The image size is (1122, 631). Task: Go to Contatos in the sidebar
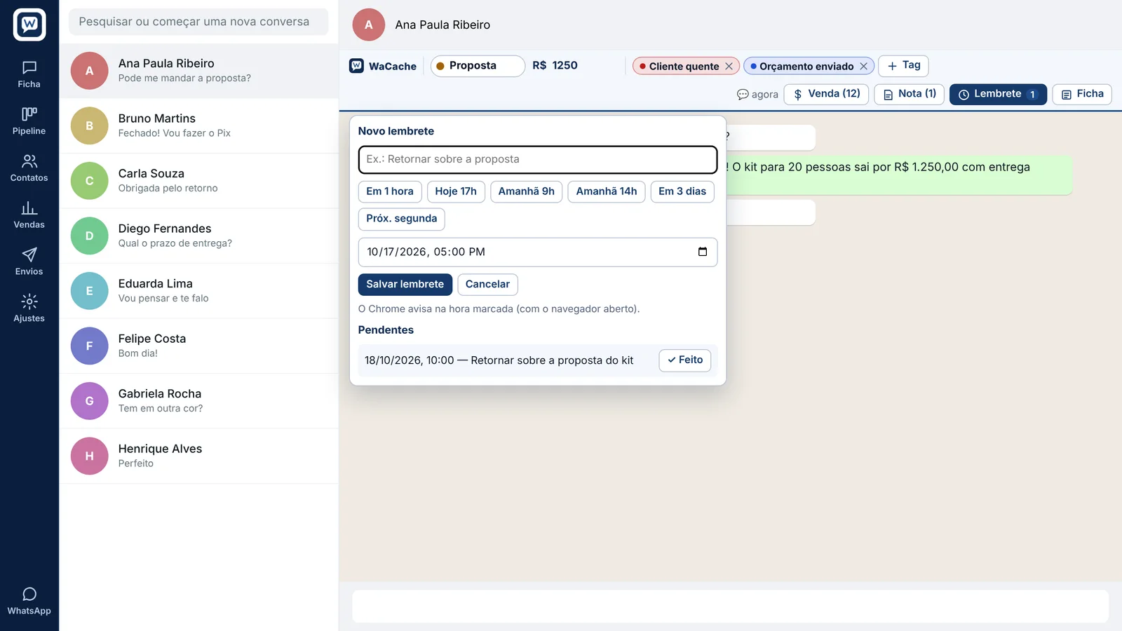coord(29,168)
